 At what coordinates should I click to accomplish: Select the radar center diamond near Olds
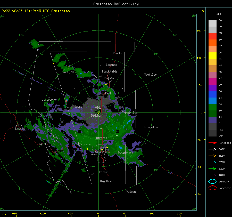click(x=98, y=112)
